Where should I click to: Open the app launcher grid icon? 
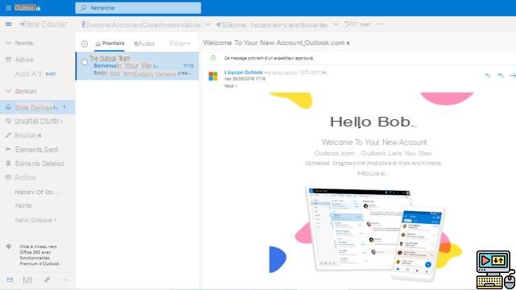pyautogui.click(x=9, y=8)
